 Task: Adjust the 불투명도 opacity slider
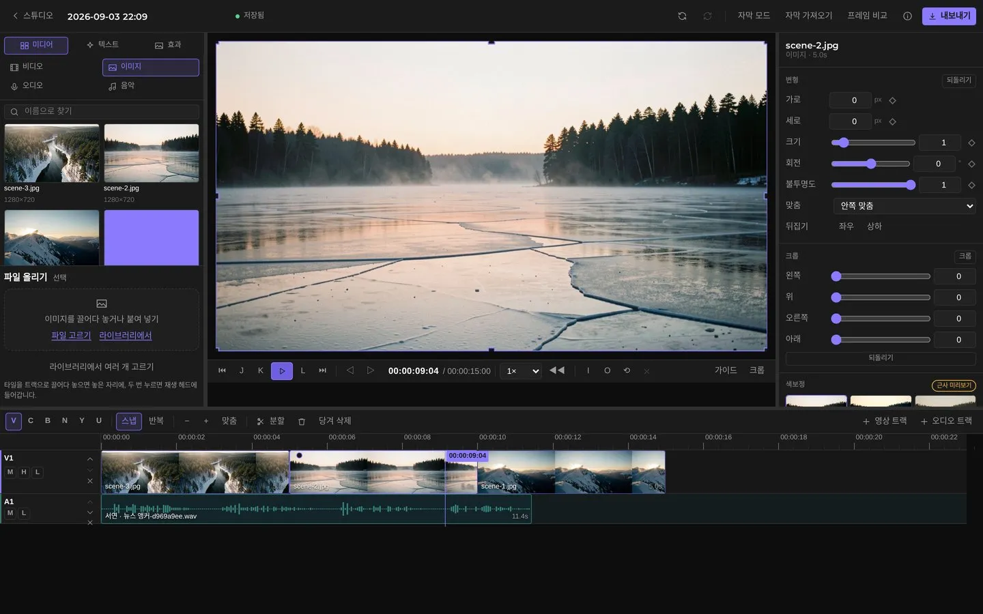coord(872,185)
